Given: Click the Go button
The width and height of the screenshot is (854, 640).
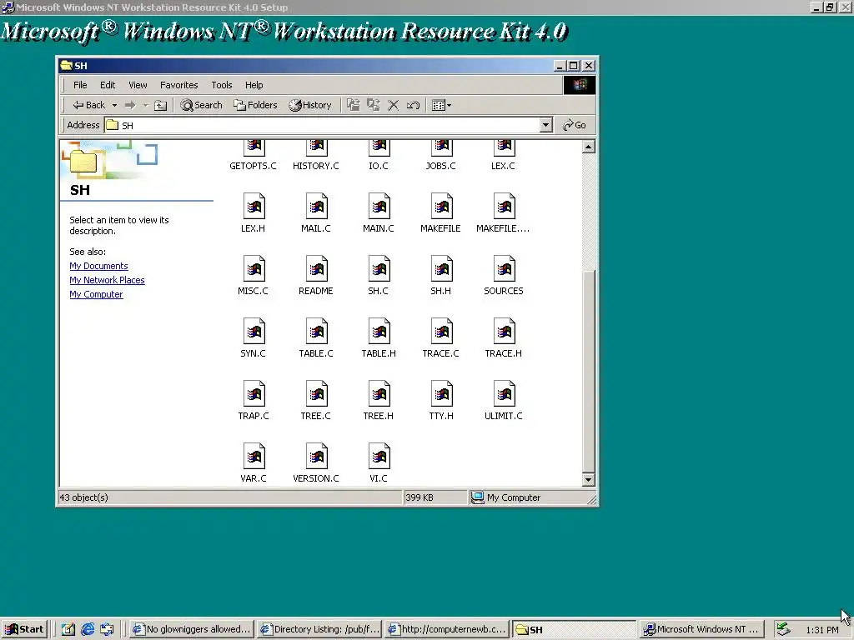Looking at the screenshot, I should point(575,125).
